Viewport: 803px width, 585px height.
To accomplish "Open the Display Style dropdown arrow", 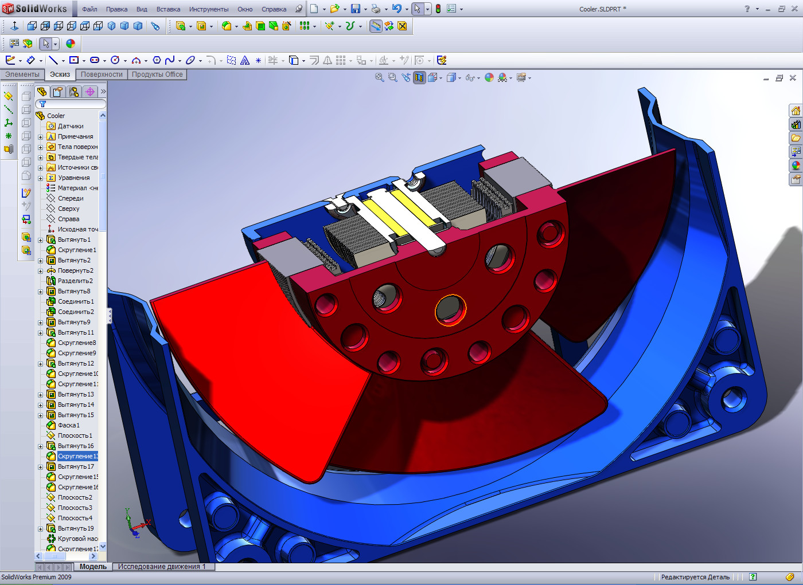I will tap(459, 78).
